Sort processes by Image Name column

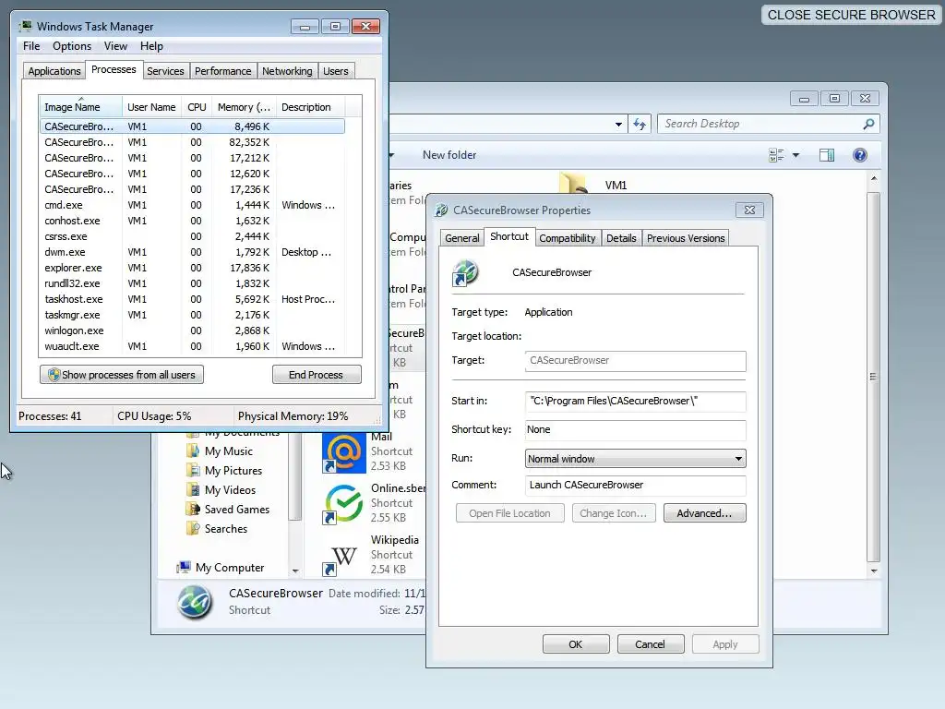tap(80, 107)
